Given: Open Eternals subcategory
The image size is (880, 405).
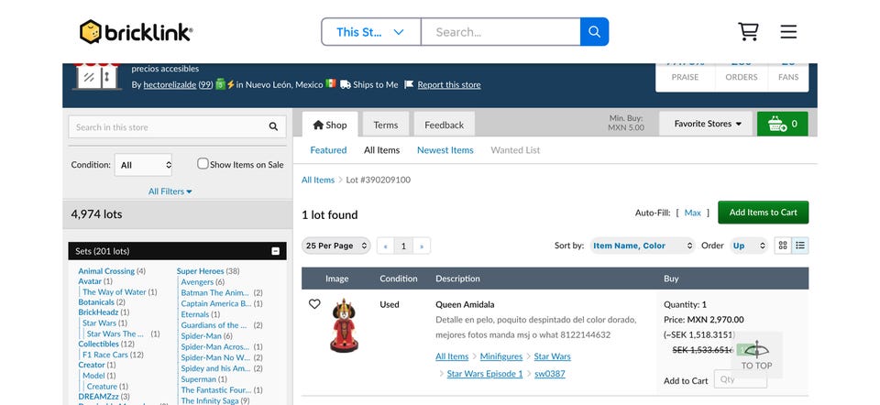Looking at the screenshot, I should click(194, 314).
